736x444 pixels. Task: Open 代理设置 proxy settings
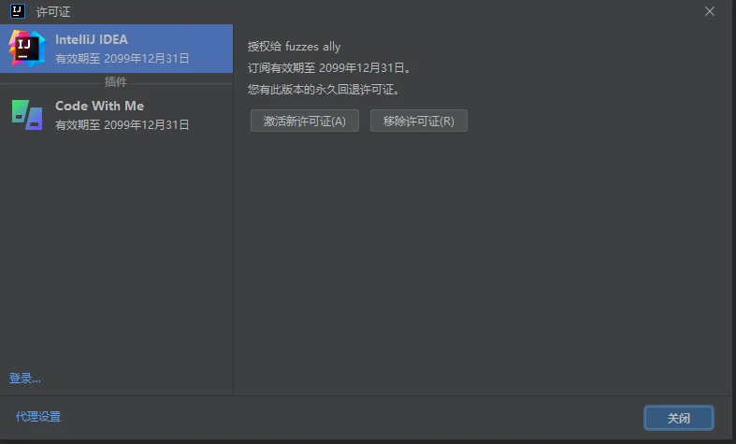38,417
